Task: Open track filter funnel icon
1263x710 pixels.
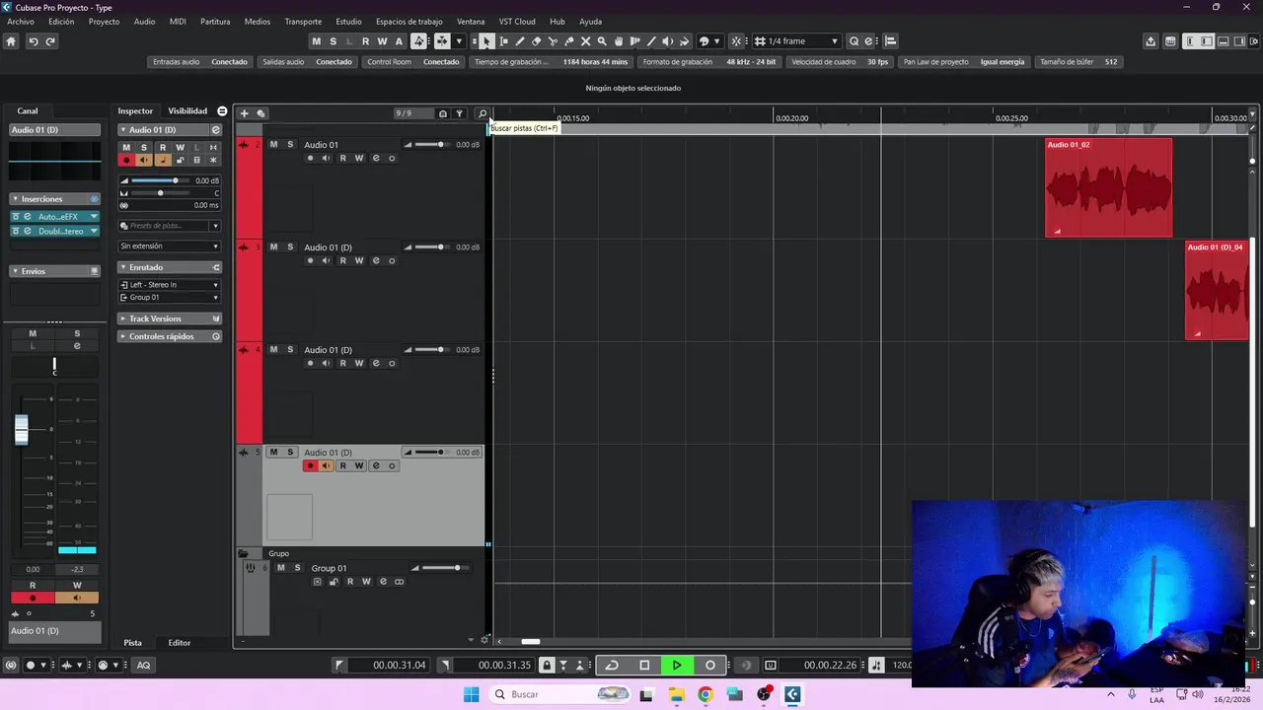Action: [x=459, y=113]
